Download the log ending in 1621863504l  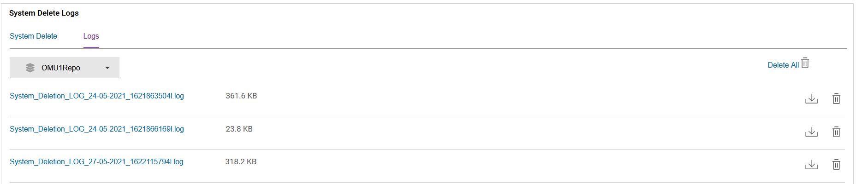pyautogui.click(x=811, y=99)
